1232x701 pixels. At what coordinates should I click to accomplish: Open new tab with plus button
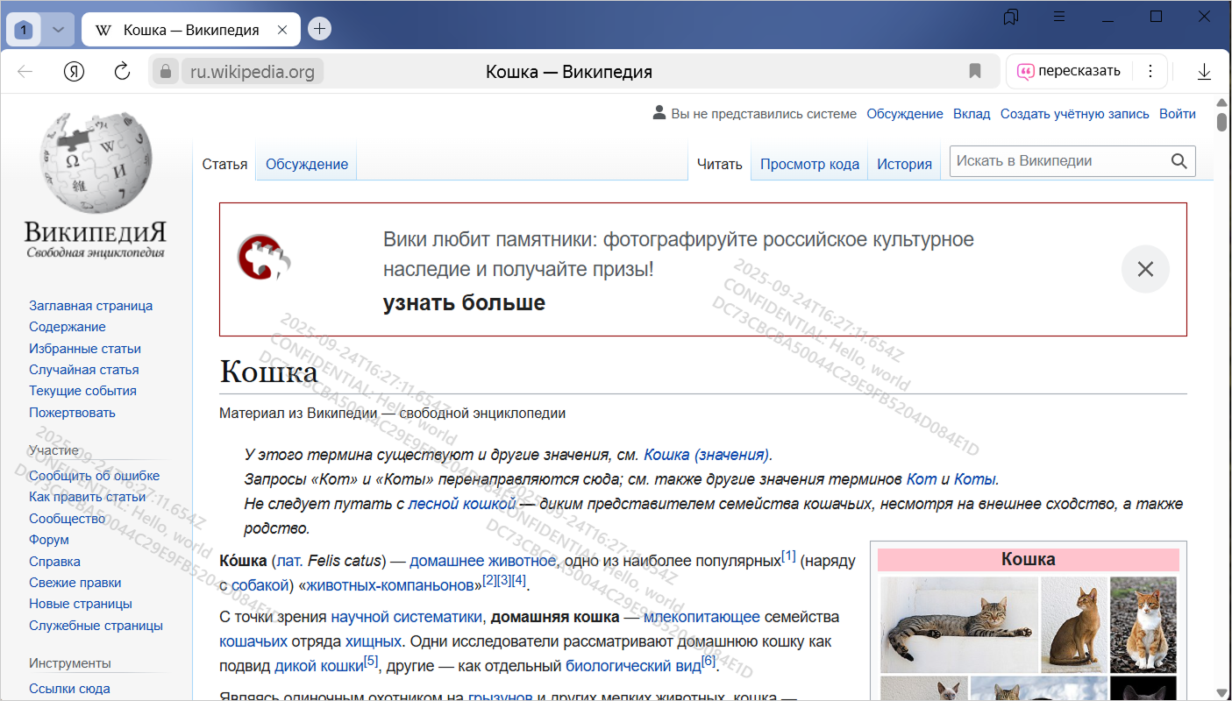point(320,29)
